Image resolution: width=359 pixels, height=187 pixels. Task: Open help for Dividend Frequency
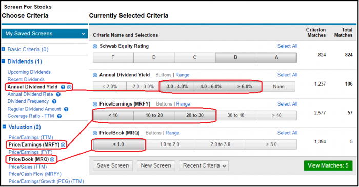(x=54, y=101)
